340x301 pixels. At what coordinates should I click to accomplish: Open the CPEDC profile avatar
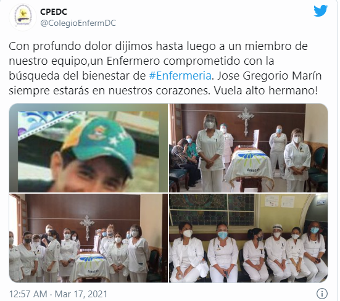(23, 17)
